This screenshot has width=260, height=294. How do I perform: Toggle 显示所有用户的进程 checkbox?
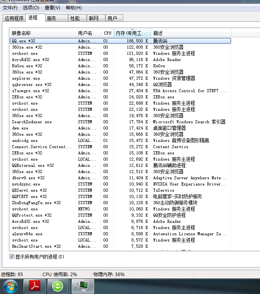pos(12,257)
